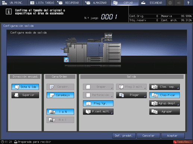
Task: Click the Cancelar button
Action: [x=149, y=136]
